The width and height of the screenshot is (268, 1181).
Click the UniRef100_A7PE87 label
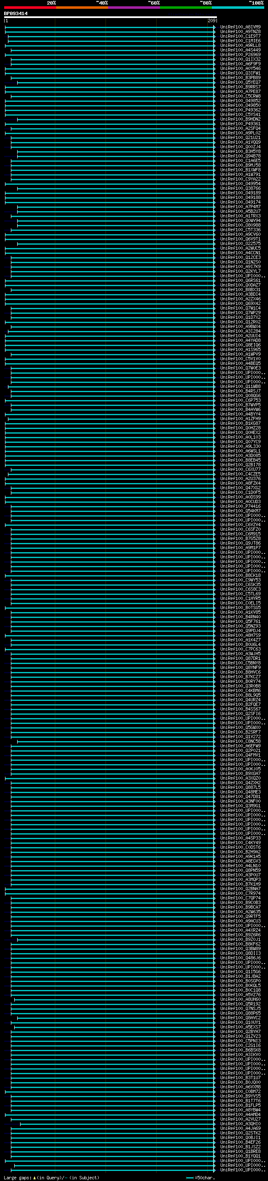click(x=240, y=91)
